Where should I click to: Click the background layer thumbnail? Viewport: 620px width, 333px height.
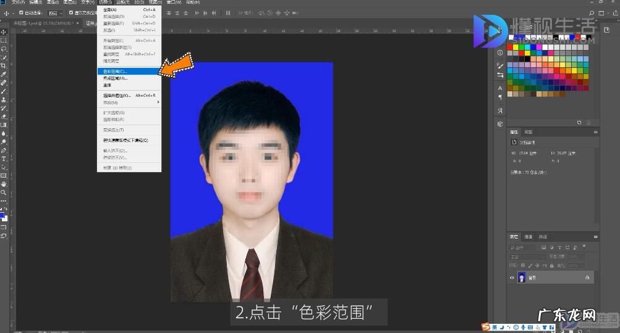pos(522,277)
